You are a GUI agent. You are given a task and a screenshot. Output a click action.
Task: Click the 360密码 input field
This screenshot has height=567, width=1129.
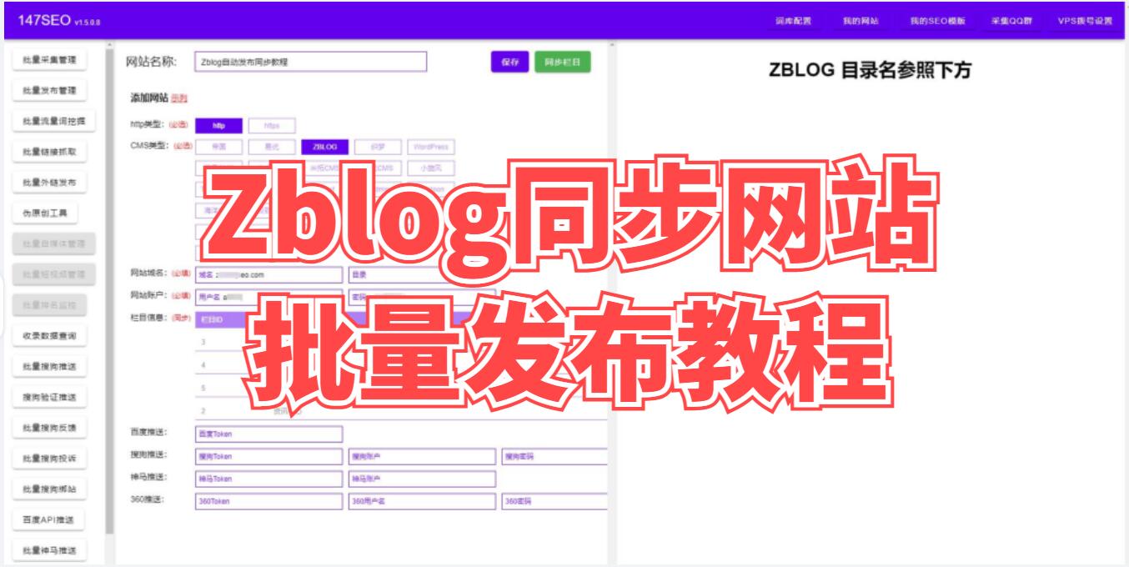554,501
